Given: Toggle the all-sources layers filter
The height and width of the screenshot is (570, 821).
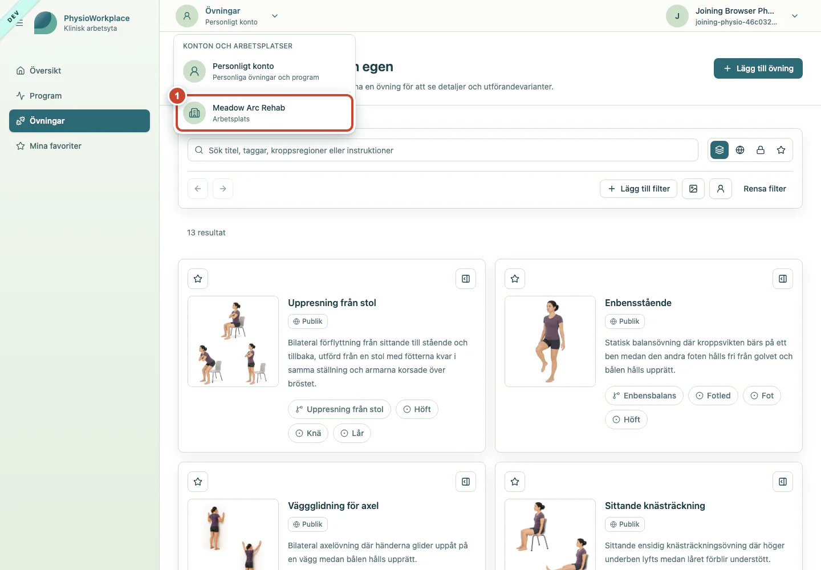Looking at the screenshot, I should (x=720, y=150).
